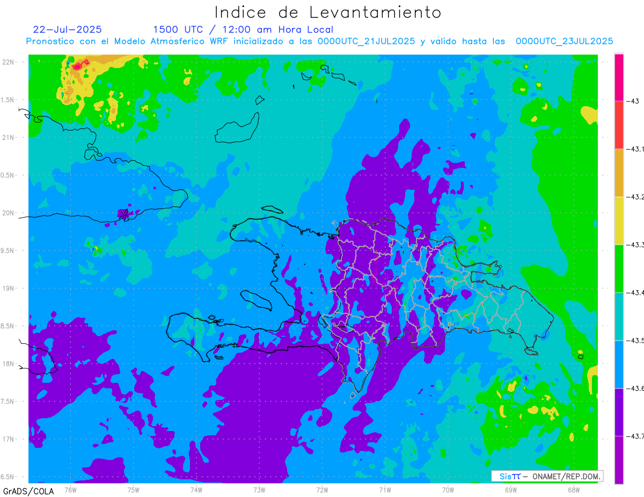This screenshot has height=497, width=644.
Task: Click the "72W" longitude label
Action: tap(322, 489)
